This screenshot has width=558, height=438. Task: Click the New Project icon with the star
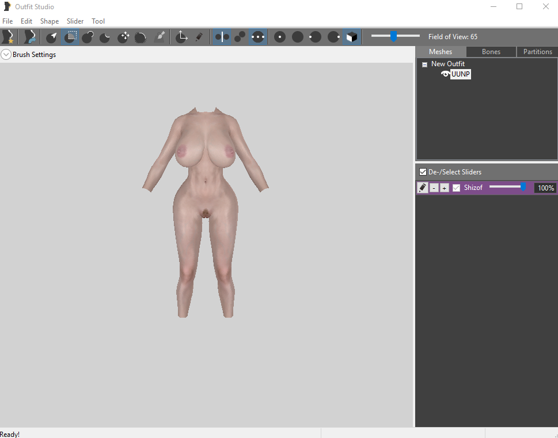[x=8, y=37]
